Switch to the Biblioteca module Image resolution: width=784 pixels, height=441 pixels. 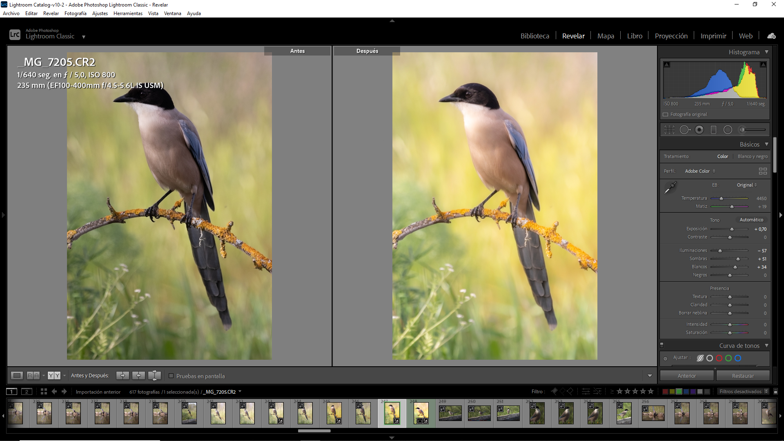tap(535, 36)
